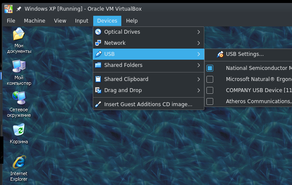Click the Network adapters icon
Screen dimensions: 292x185
pos(98,43)
